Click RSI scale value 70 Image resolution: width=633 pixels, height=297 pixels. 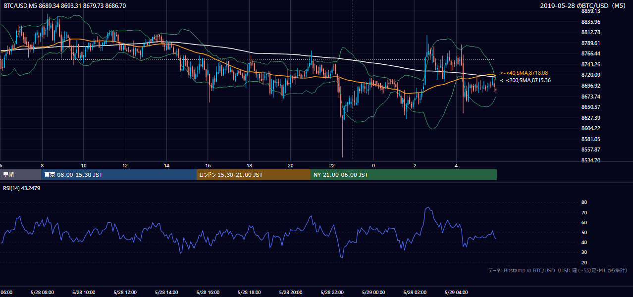coord(584,212)
